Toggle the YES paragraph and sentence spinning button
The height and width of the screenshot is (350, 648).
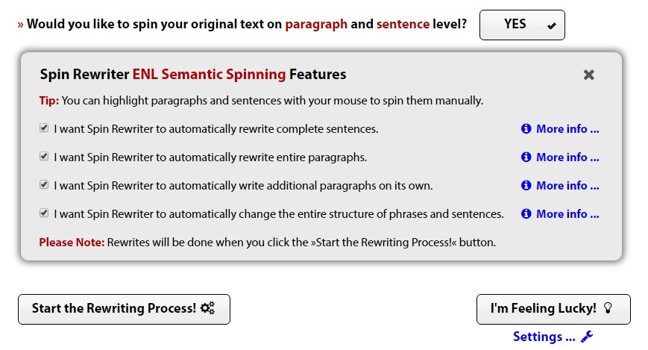click(522, 25)
